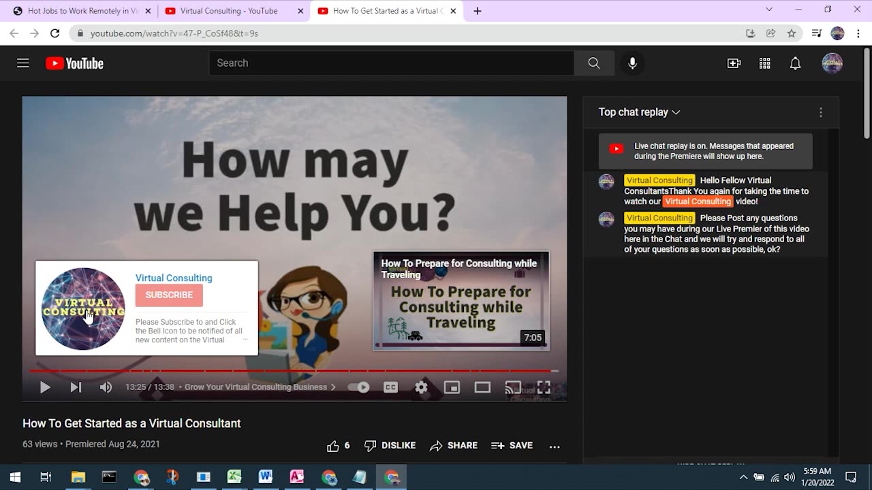Open Word from taskbar

click(266, 477)
